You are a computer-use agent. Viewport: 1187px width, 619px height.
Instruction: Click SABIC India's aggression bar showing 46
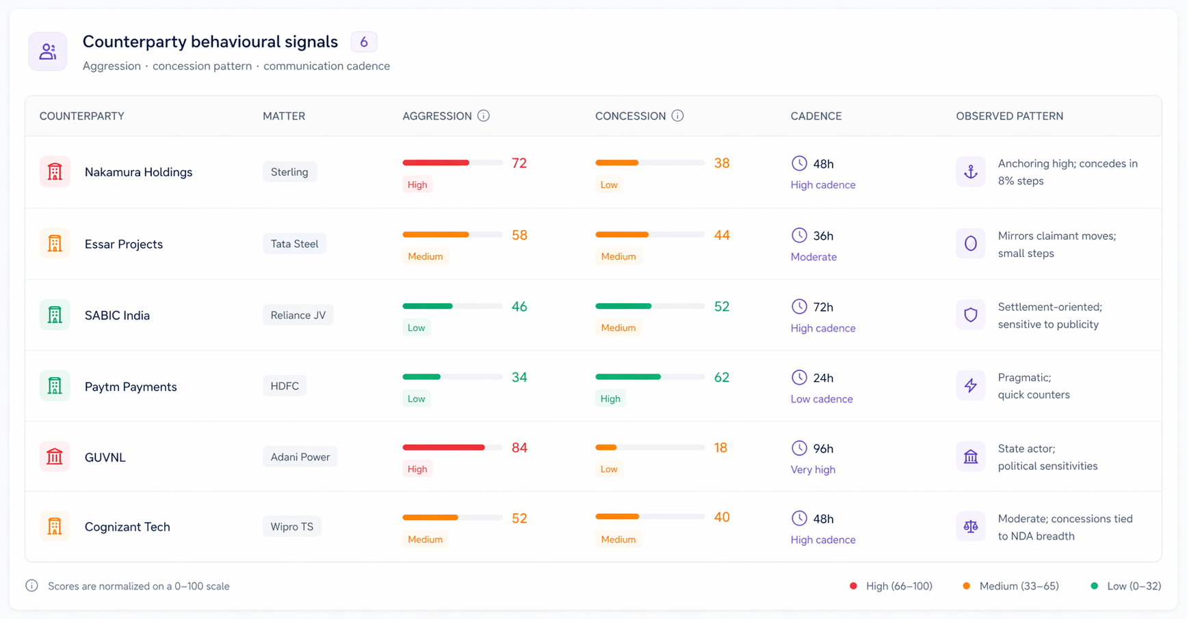452,306
